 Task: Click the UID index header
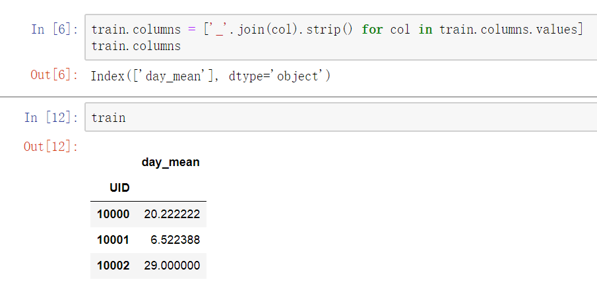(x=119, y=188)
